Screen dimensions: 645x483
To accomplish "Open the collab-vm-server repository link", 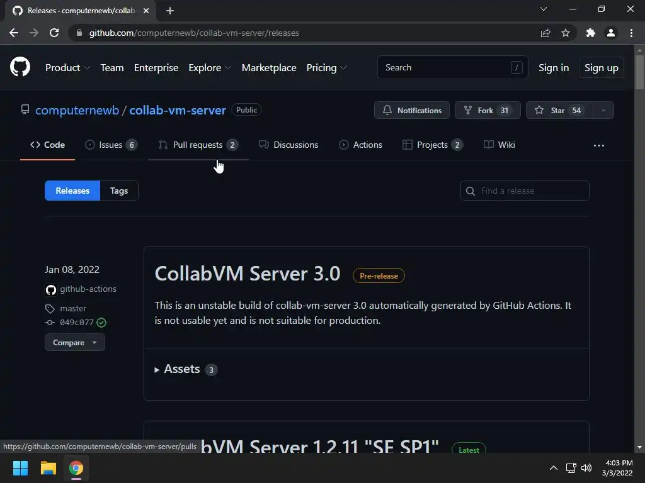I will pos(178,111).
